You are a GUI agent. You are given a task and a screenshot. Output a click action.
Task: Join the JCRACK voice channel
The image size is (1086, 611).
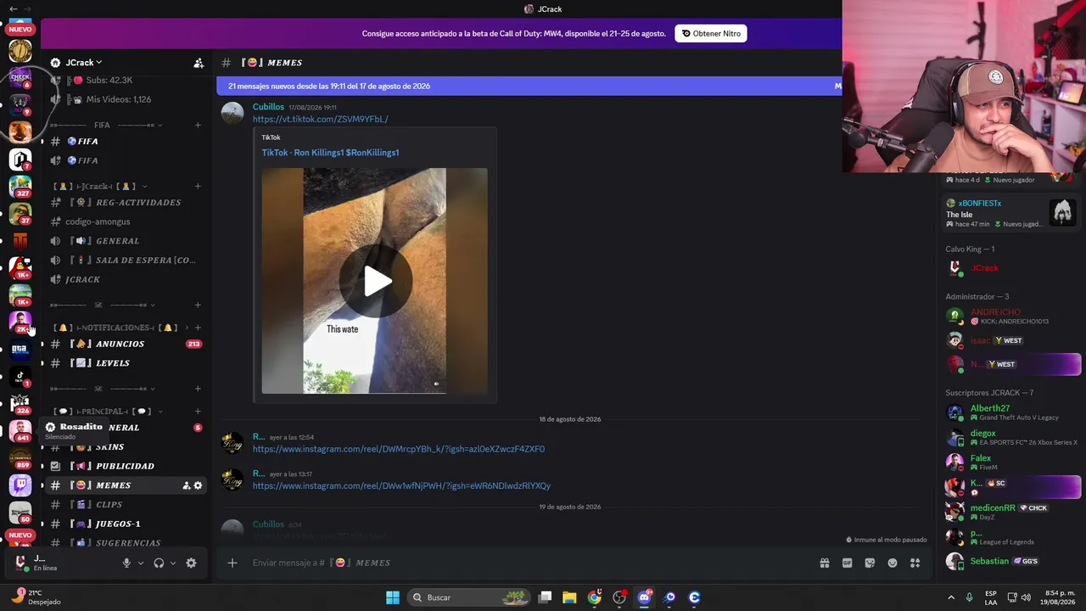click(x=124, y=279)
